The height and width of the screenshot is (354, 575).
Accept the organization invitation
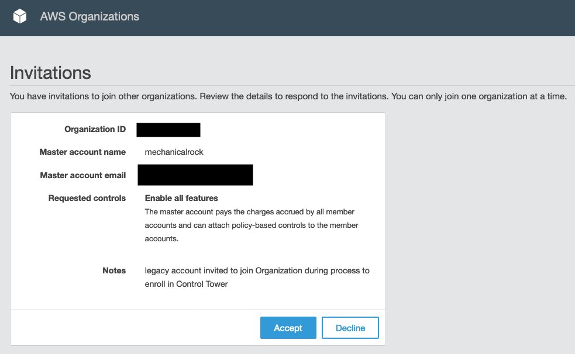288,328
